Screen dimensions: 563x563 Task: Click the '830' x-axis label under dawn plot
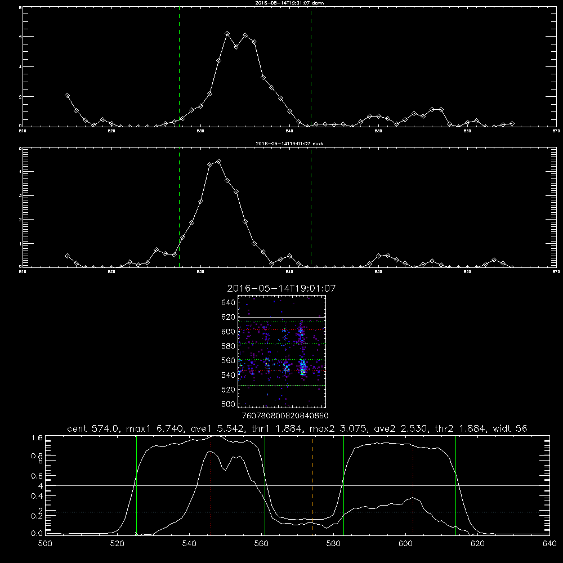click(x=200, y=131)
